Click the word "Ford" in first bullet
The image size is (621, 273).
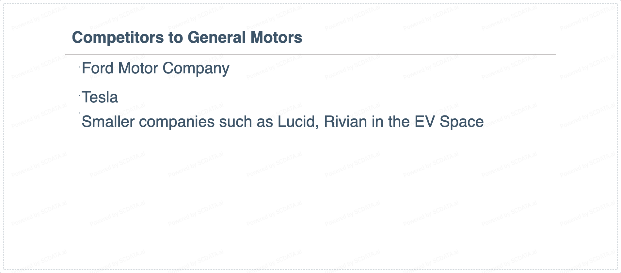(x=98, y=68)
